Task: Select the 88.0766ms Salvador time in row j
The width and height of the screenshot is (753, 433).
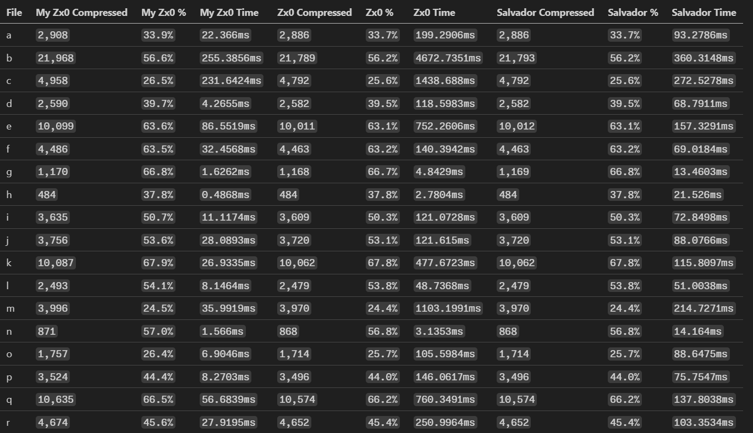Action: (700, 240)
